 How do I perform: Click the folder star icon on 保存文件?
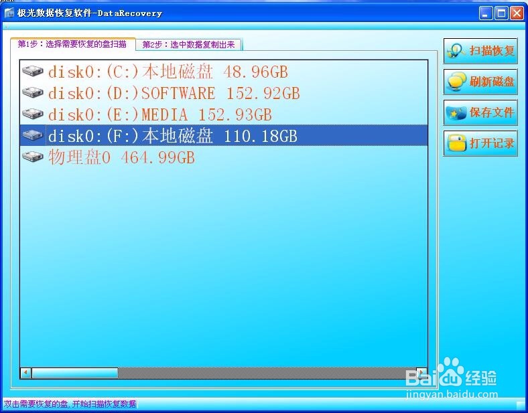[x=456, y=112]
